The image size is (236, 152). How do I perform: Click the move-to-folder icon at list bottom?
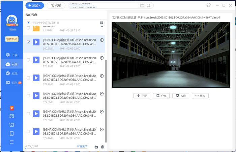pos(96,147)
